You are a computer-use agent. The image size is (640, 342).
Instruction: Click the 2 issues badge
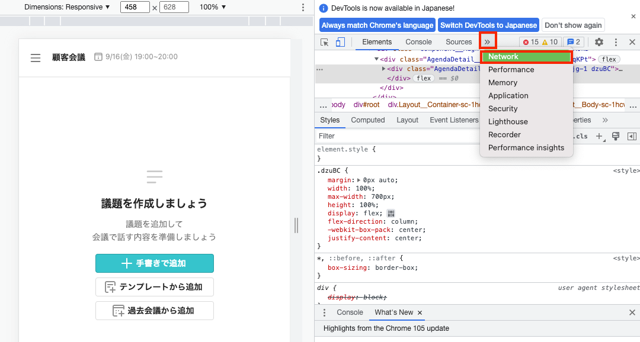click(x=574, y=42)
